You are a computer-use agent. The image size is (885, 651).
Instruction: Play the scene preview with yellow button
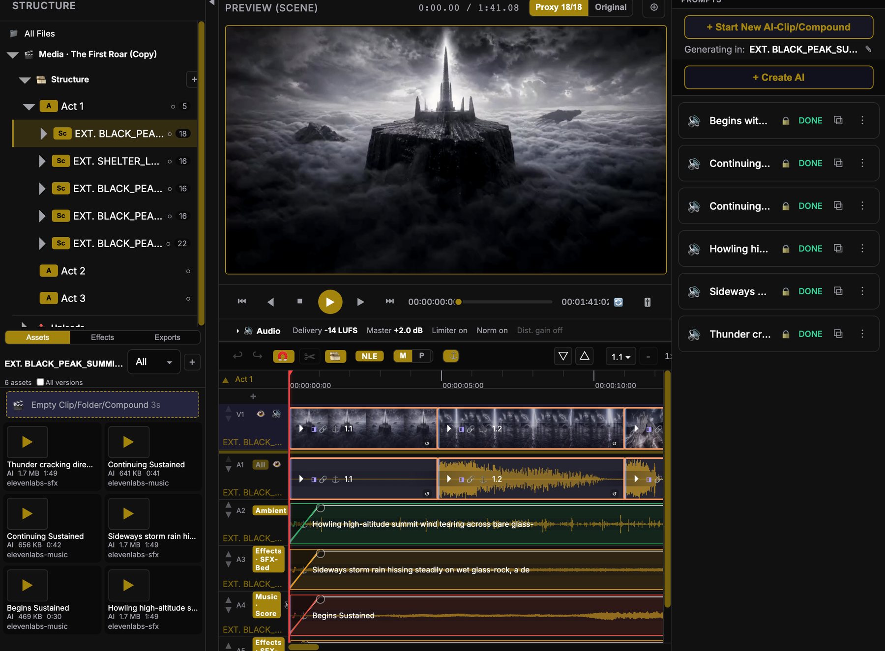330,302
